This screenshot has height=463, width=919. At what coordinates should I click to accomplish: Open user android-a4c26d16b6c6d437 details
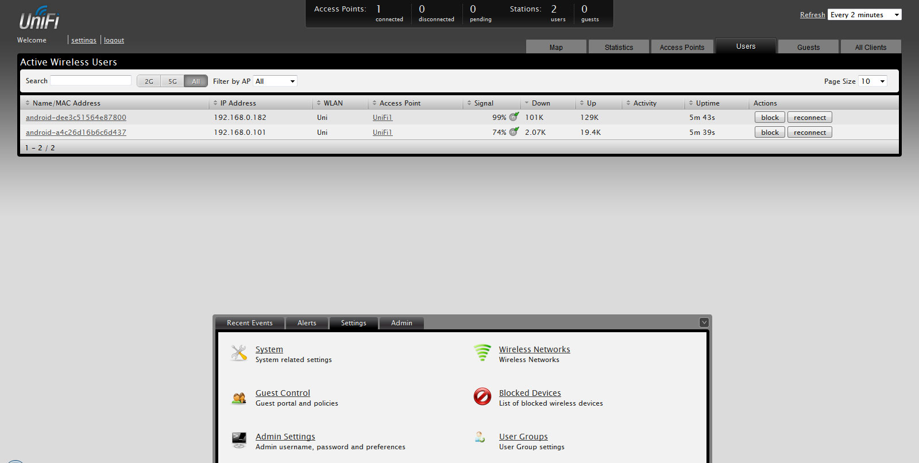click(76, 132)
